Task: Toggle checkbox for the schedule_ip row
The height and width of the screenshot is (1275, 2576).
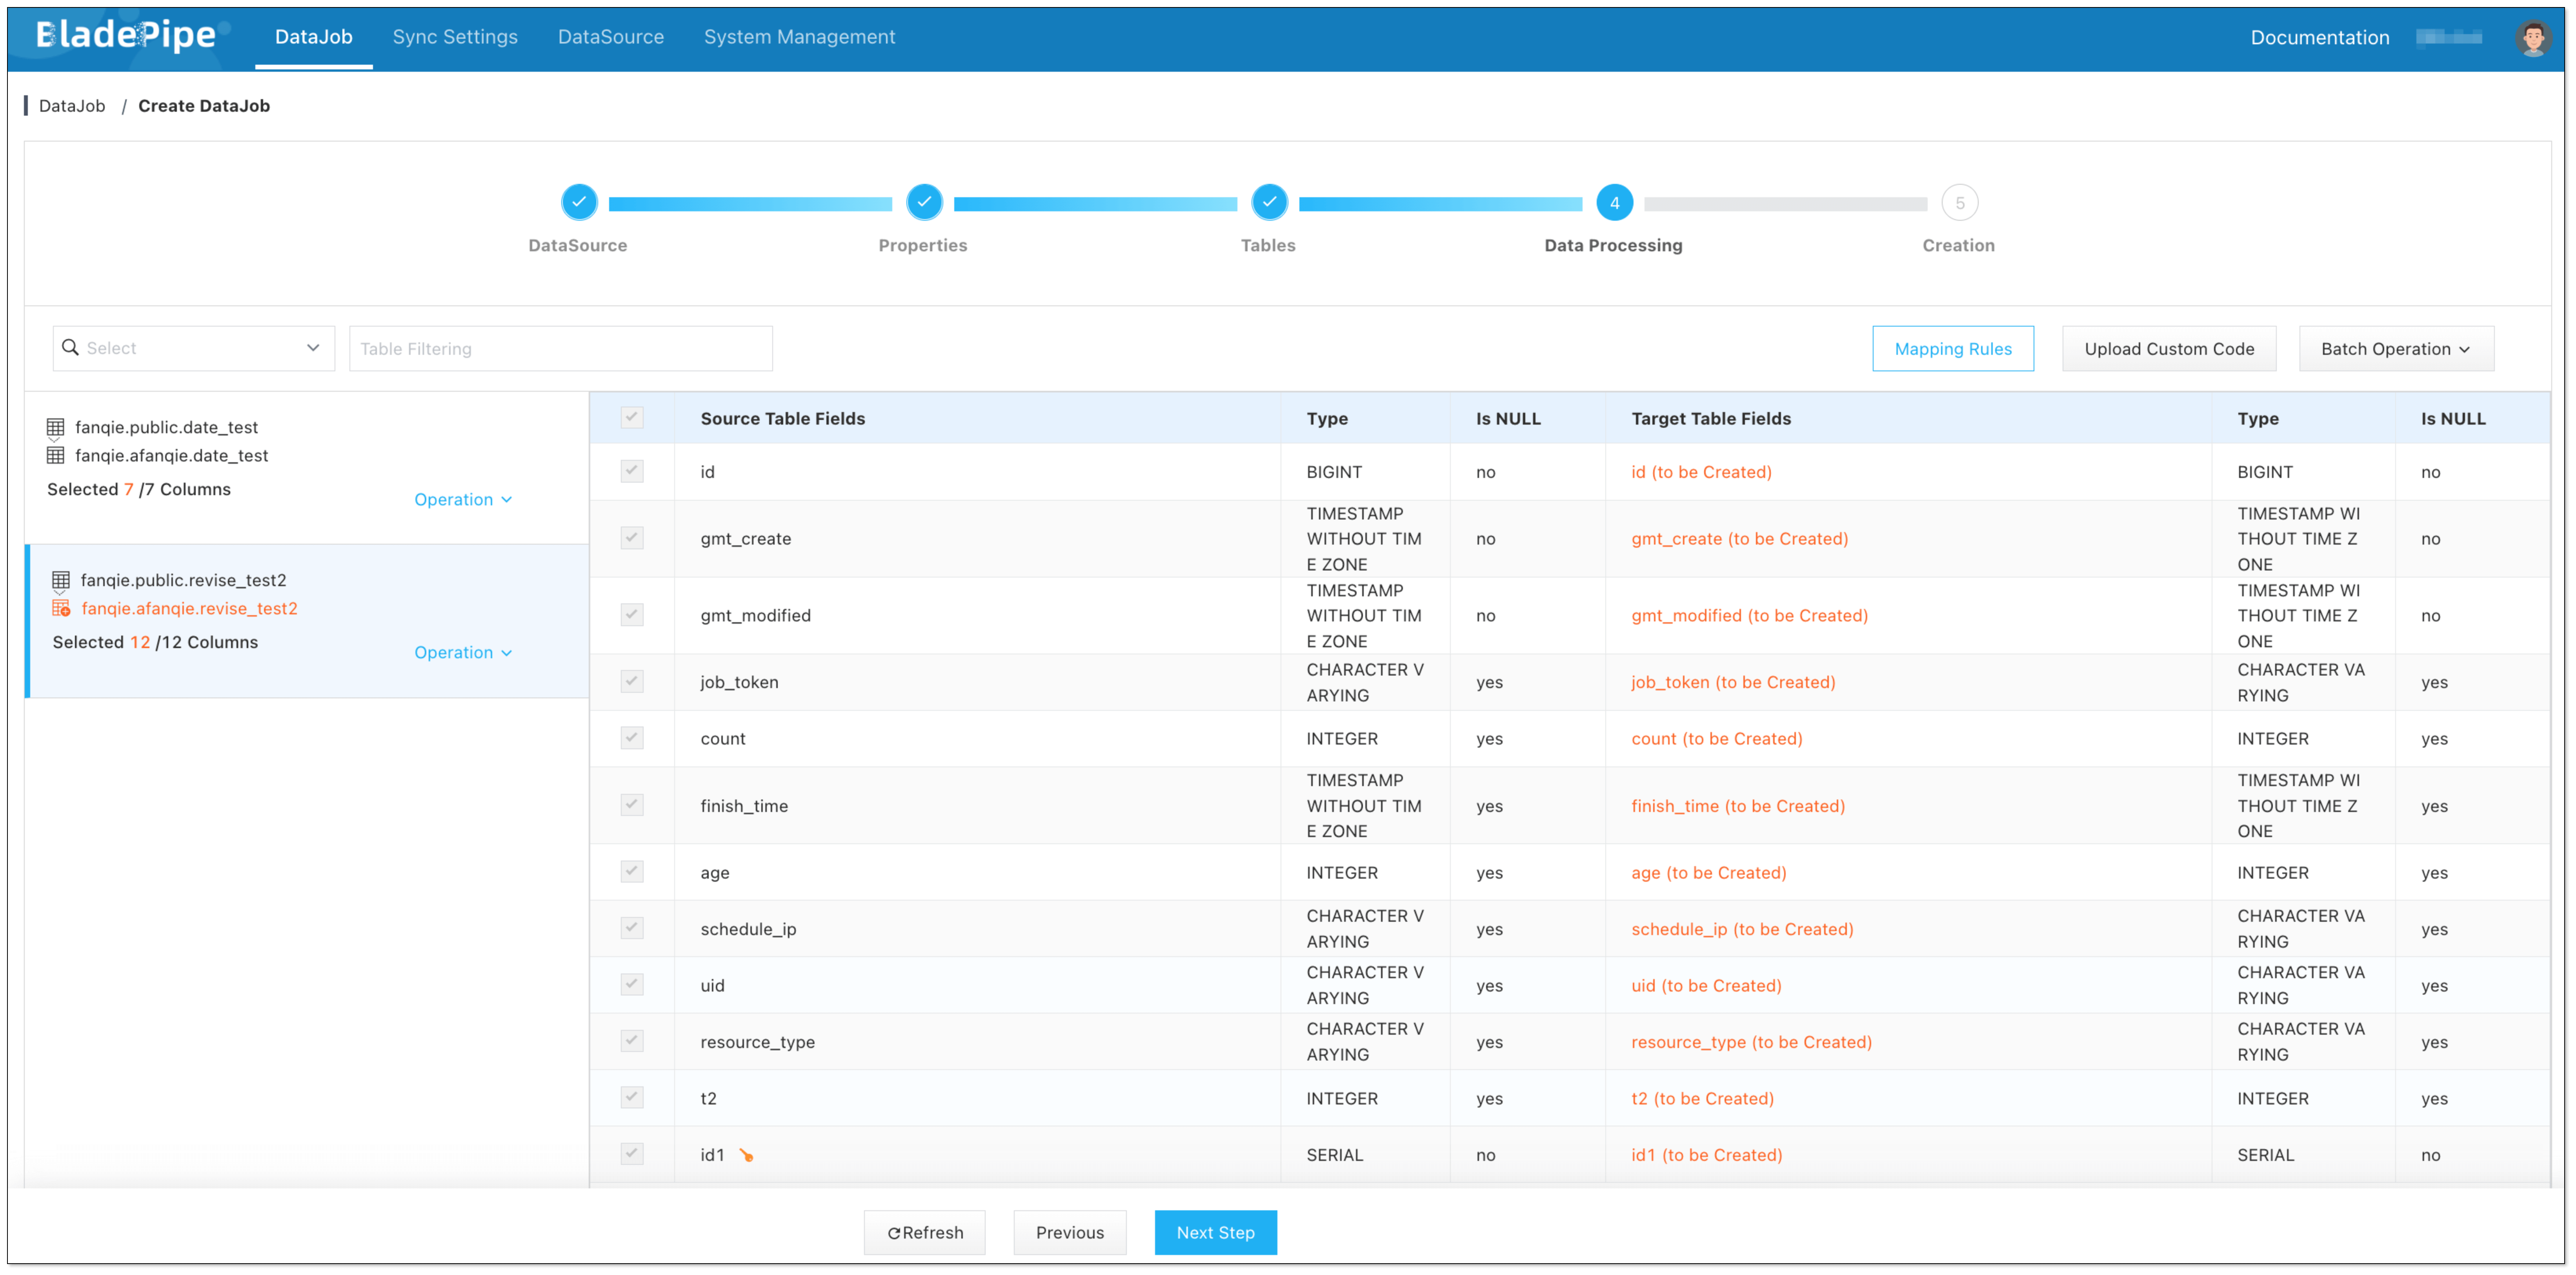Action: click(x=632, y=928)
